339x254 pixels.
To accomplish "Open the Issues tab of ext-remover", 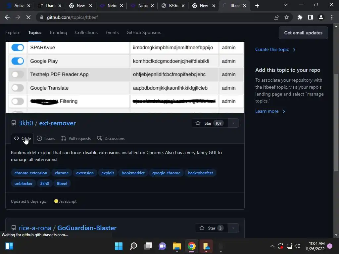I will click(46, 139).
